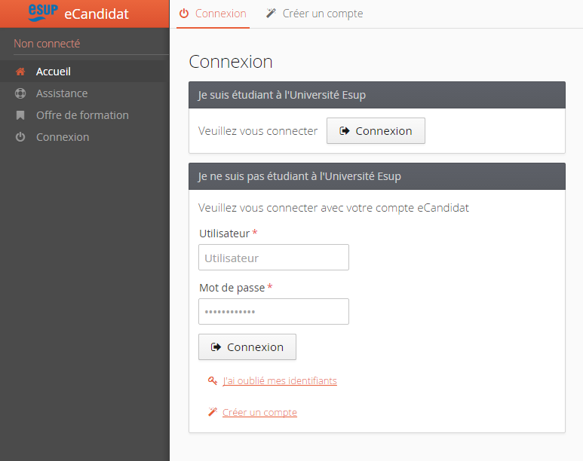Click the lifebuoy icon beside Assistance
The width and height of the screenshot is (583, 461).
pos(20,94)
